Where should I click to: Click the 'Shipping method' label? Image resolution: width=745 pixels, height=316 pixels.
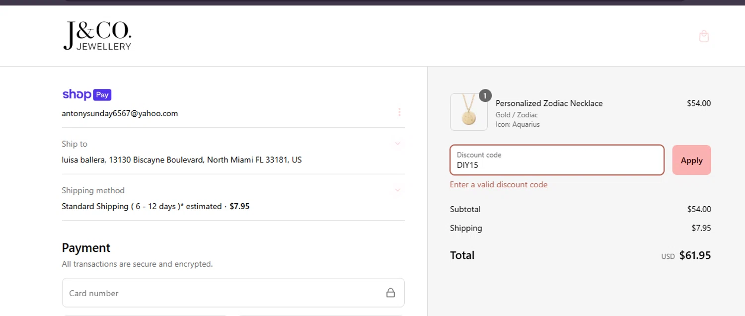tap(93, 190)
